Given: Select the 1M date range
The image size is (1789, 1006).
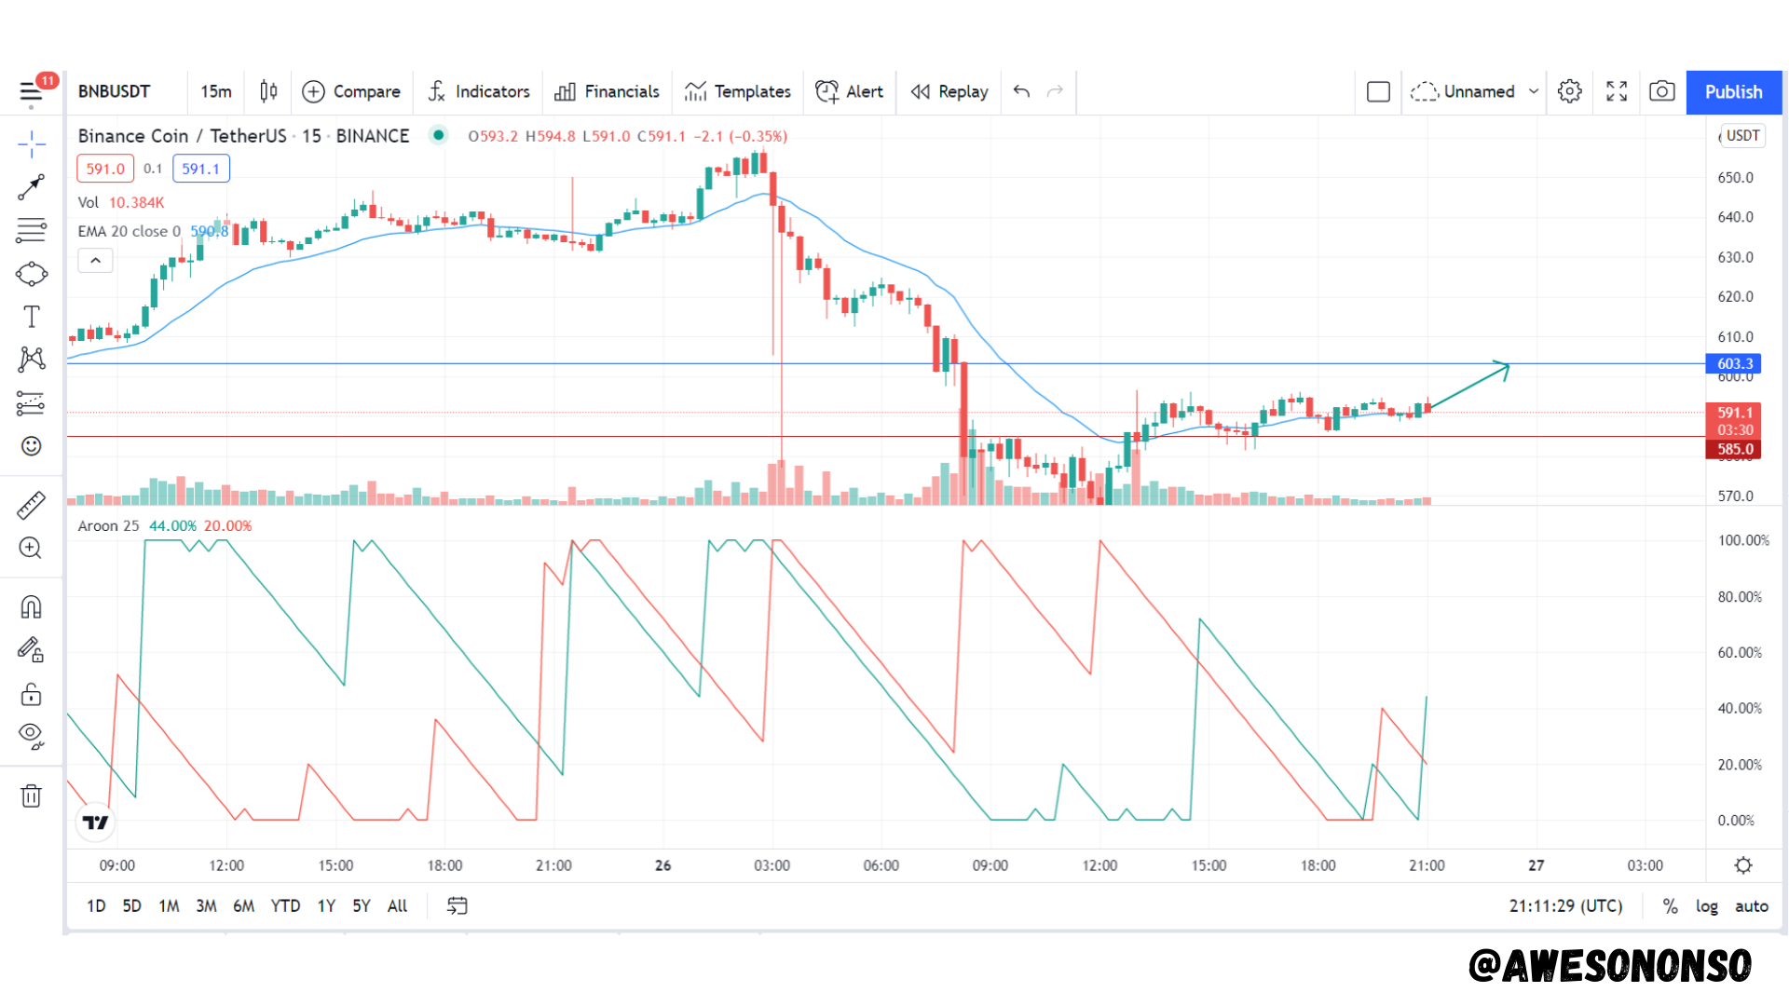Looking at the screenshot, I should pos(169,906).
